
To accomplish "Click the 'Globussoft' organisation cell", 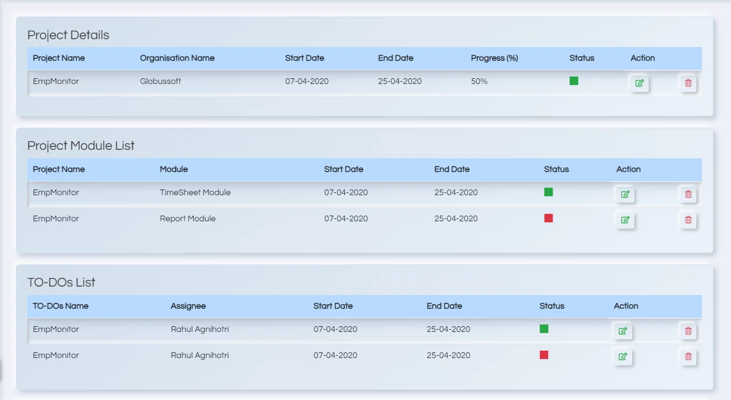I will 161,81.
